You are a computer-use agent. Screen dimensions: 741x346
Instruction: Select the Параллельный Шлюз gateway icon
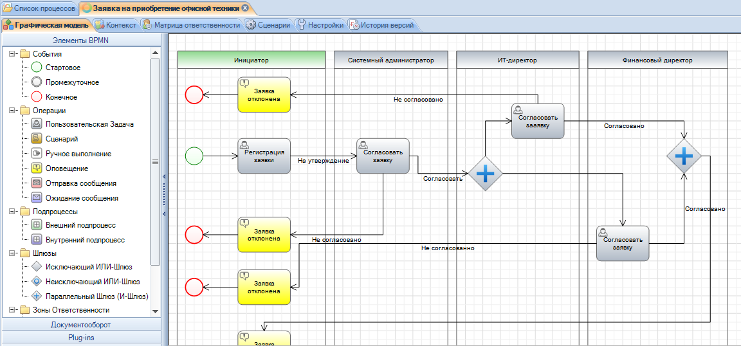(37, 296)
